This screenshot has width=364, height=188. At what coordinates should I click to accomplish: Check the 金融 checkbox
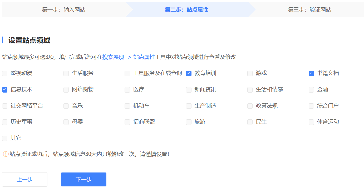point(311,90)
